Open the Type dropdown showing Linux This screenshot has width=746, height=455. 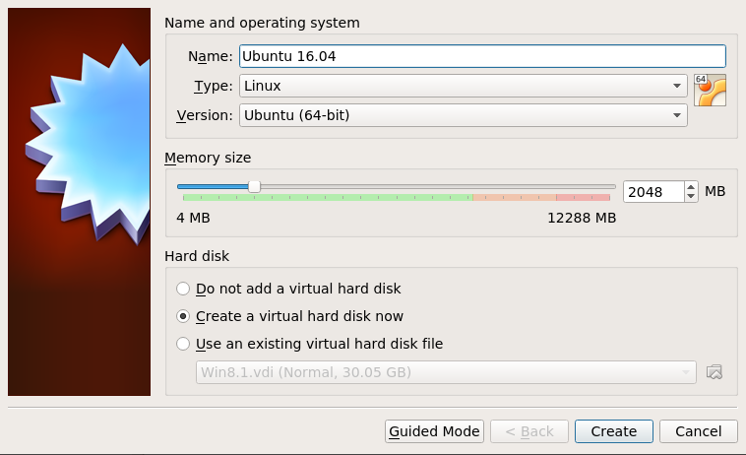[x=463, y=86]
